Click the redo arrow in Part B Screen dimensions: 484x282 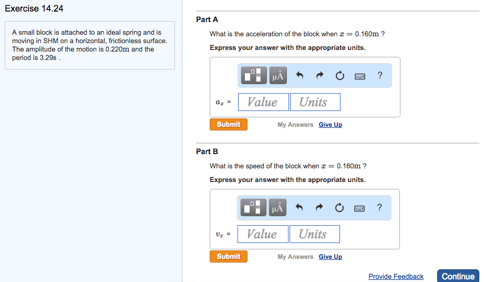click(x=320, y=208)
